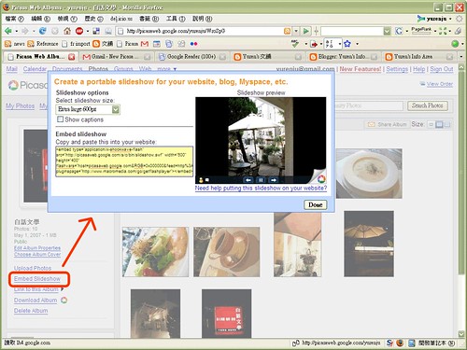Click the RSS feed icon in address bar
Viewport: 467px width, 350px height.
click(287, 31)
